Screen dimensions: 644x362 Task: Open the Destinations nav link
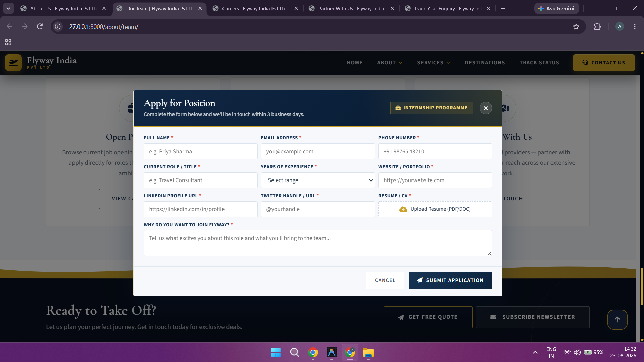[x=485, y=63]
